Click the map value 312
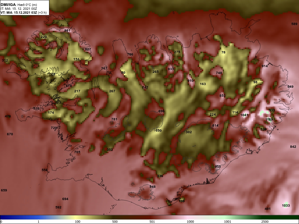The image size is (299, 224). (x=5, y=60)
